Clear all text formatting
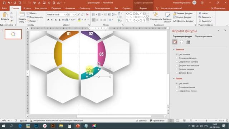Viewport: 229px width, 129px height. pos(87,14)
